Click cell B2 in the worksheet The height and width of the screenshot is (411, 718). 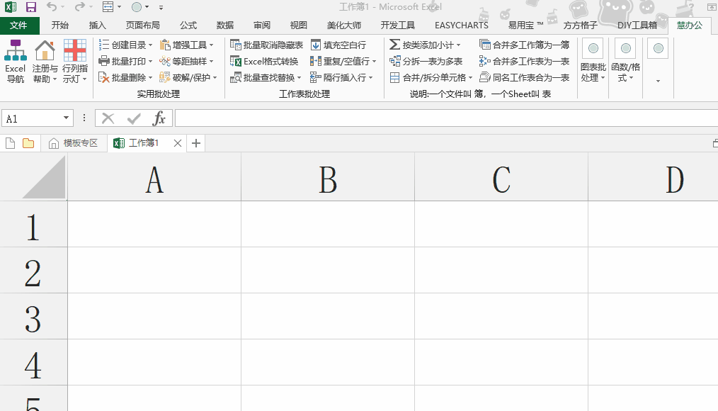[328, 270]
